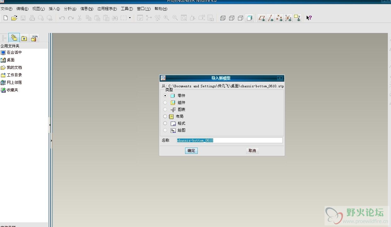Open the Connections navigator tab with hammer
Viewport: 391px width, 227px height.
click(34, 38)
